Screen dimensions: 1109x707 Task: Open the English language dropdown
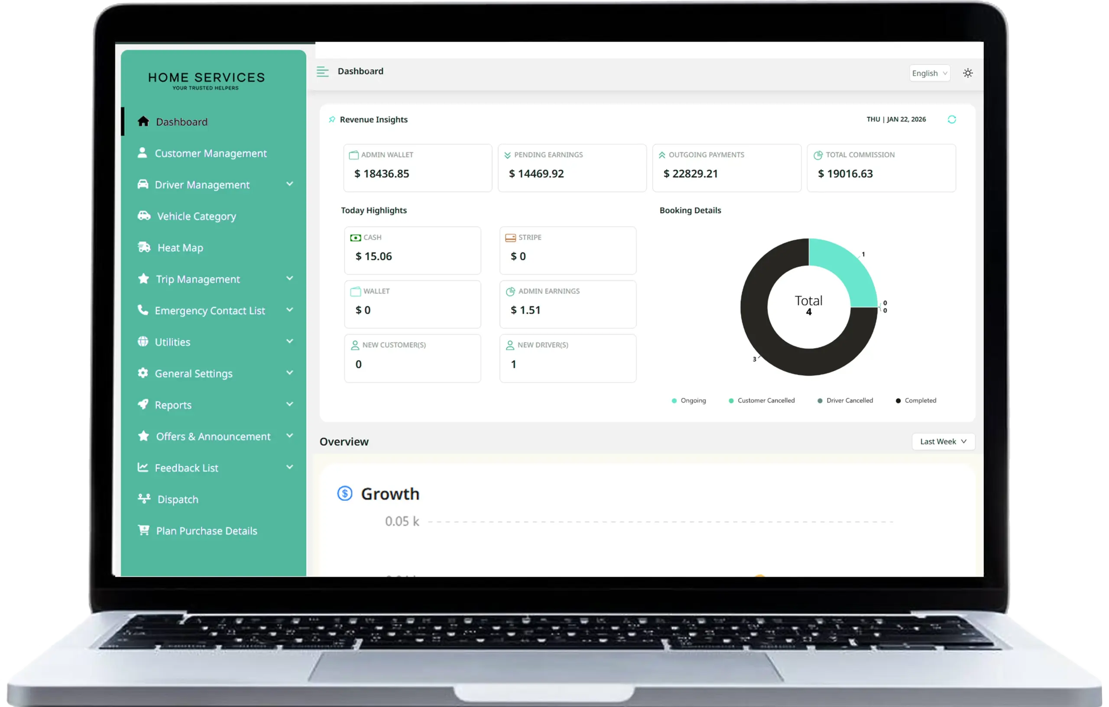(929, 73)
